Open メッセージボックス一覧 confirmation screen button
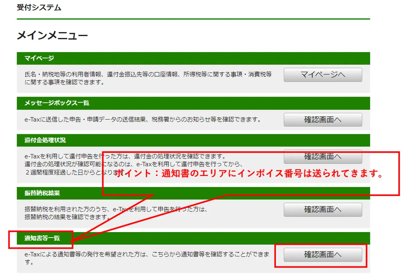416x274 pixels. tap(323, 120)
